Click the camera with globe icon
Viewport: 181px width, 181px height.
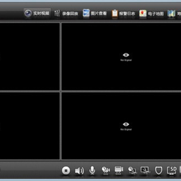(106, 170)
